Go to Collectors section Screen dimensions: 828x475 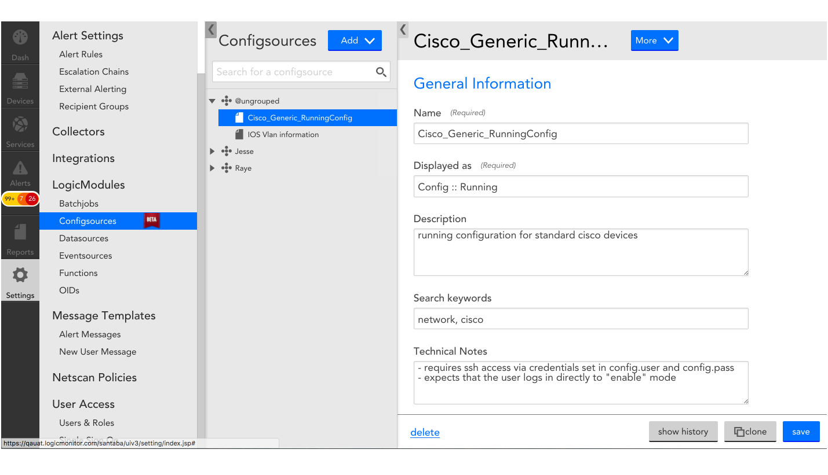coord(78,131)
